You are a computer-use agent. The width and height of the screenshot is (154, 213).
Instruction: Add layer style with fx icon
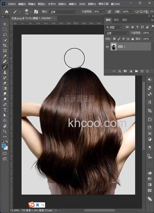(x=120, y=71)
